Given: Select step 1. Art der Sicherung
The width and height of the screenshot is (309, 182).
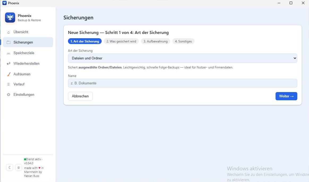Looking at the screenshot, I should click(85, 41).
